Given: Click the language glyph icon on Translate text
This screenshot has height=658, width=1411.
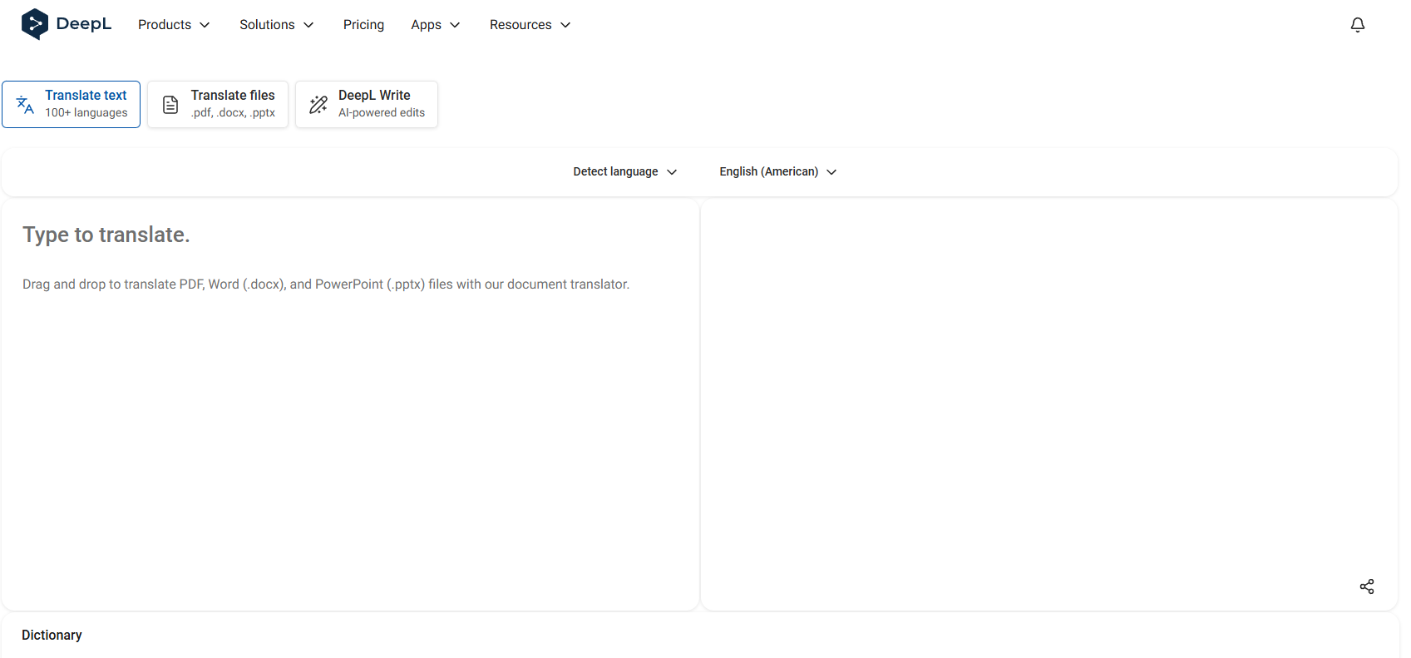Looking at the screenshot, I should click(x=25, y=105).
